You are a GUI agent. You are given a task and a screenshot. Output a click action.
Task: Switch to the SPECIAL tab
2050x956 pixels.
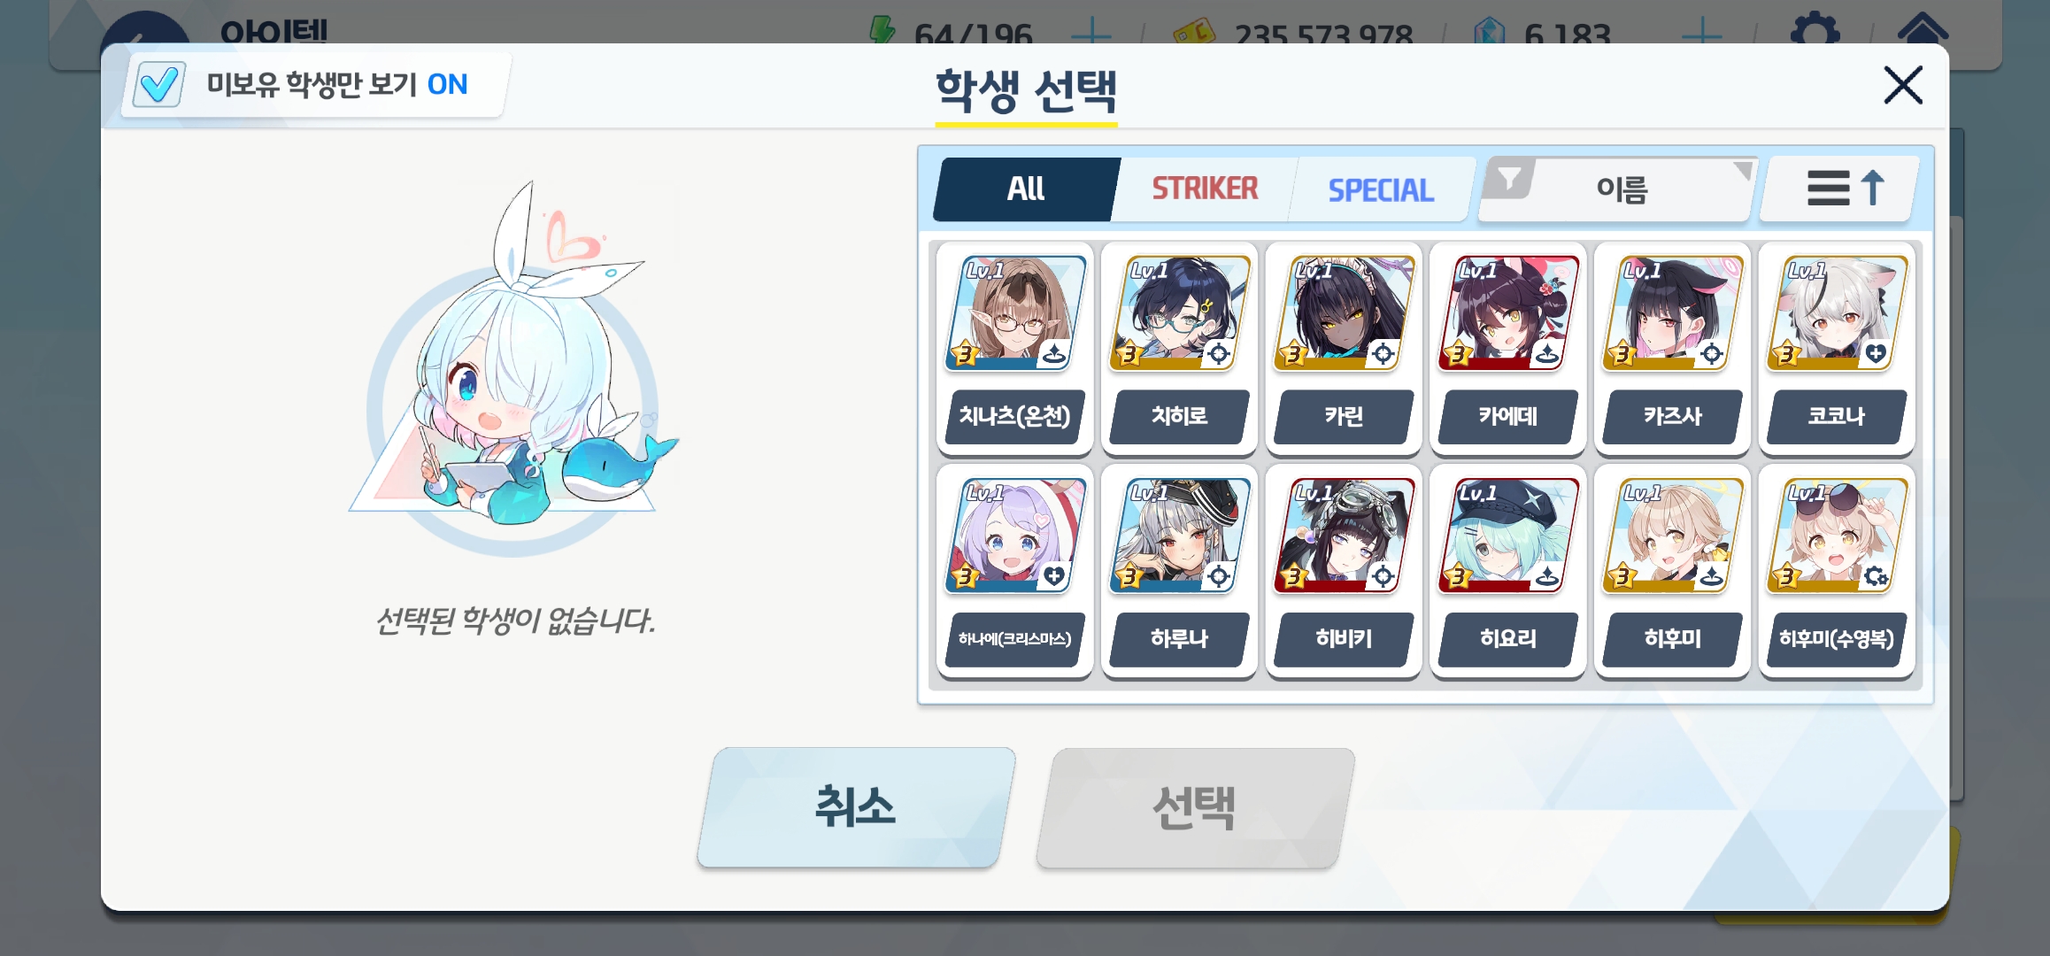tap(1381, 189)
